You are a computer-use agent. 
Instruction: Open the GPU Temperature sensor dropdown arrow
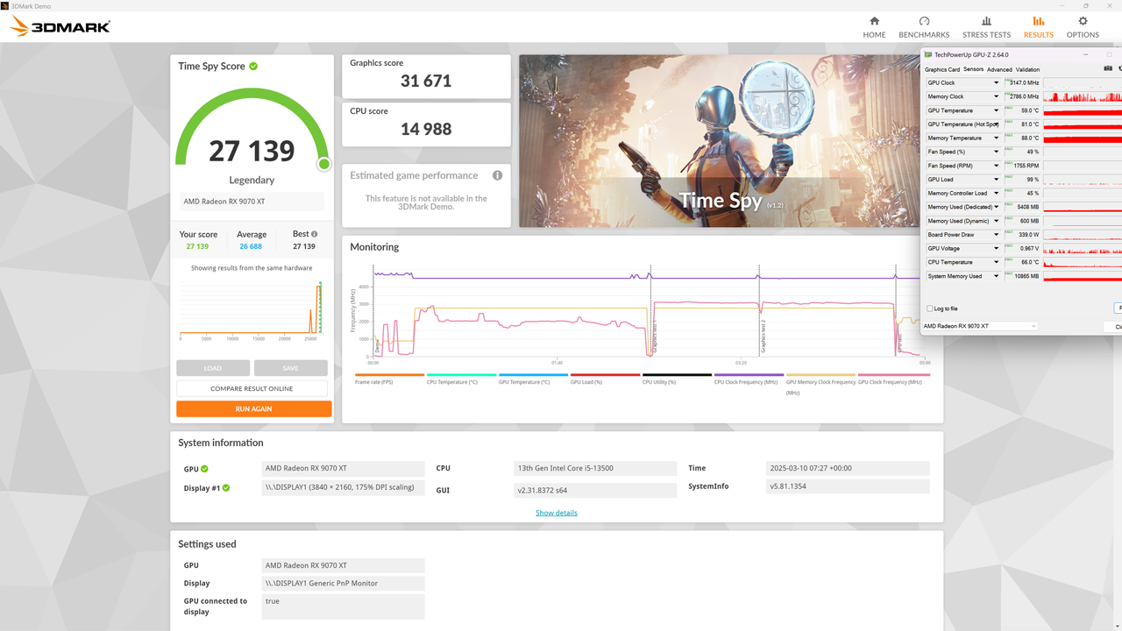coord(996,110)
